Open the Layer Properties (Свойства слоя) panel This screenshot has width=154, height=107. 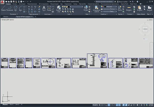click(x=59, y=9)
